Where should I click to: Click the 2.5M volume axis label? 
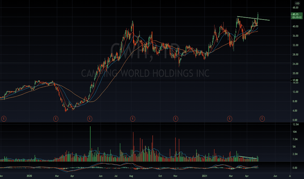point(295,154)
